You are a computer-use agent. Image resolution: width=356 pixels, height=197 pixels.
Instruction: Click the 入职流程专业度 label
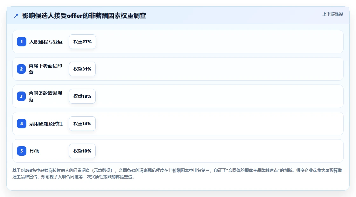point(46,42)
